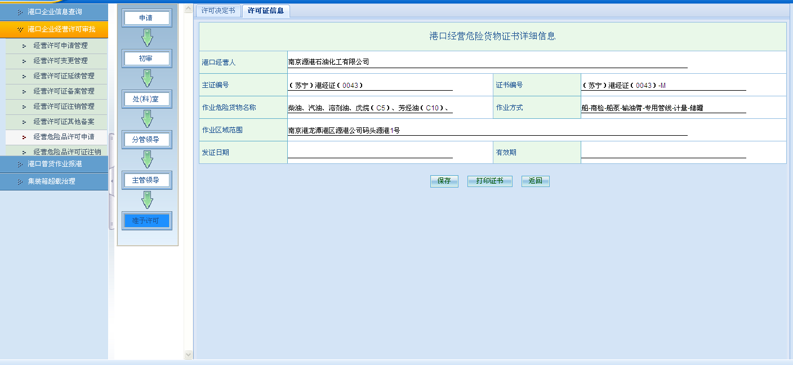The image size is (793, 365).
Task: Click the 处(科)室 workflow step
Action: tap(146, 99)
